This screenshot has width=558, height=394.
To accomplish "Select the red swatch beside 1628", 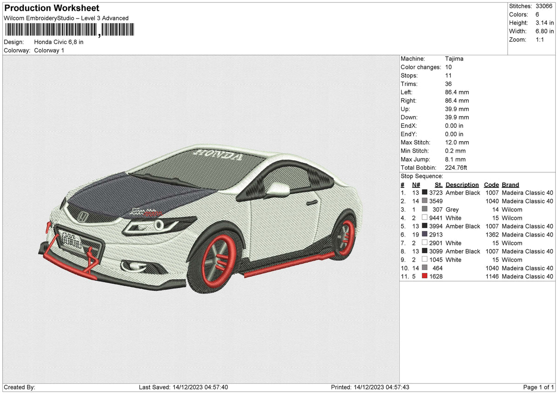I will coord(425,276).
